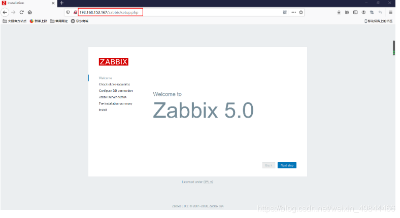
Task: Click the disabled Back button
Action: click(269, 165)
